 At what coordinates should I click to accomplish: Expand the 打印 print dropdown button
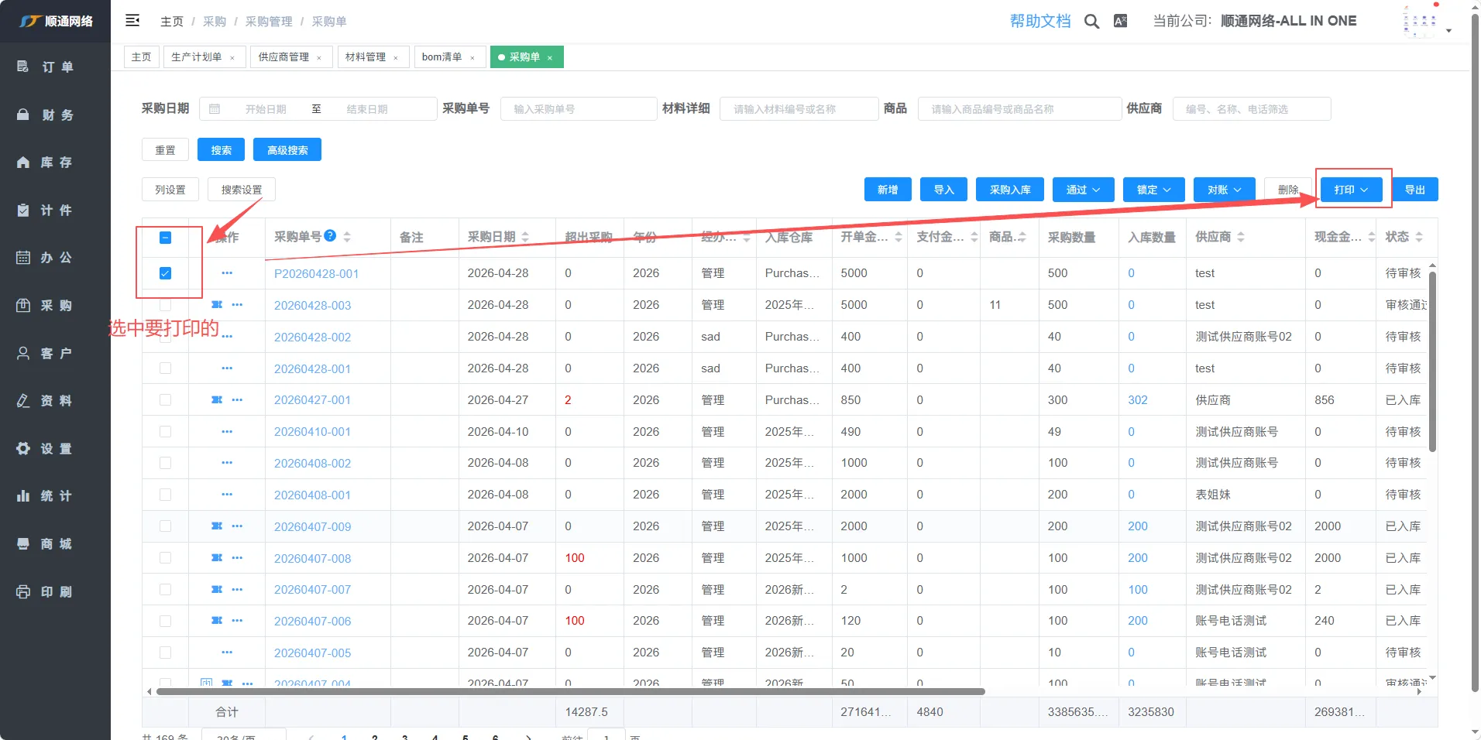tap(1350, 190)
